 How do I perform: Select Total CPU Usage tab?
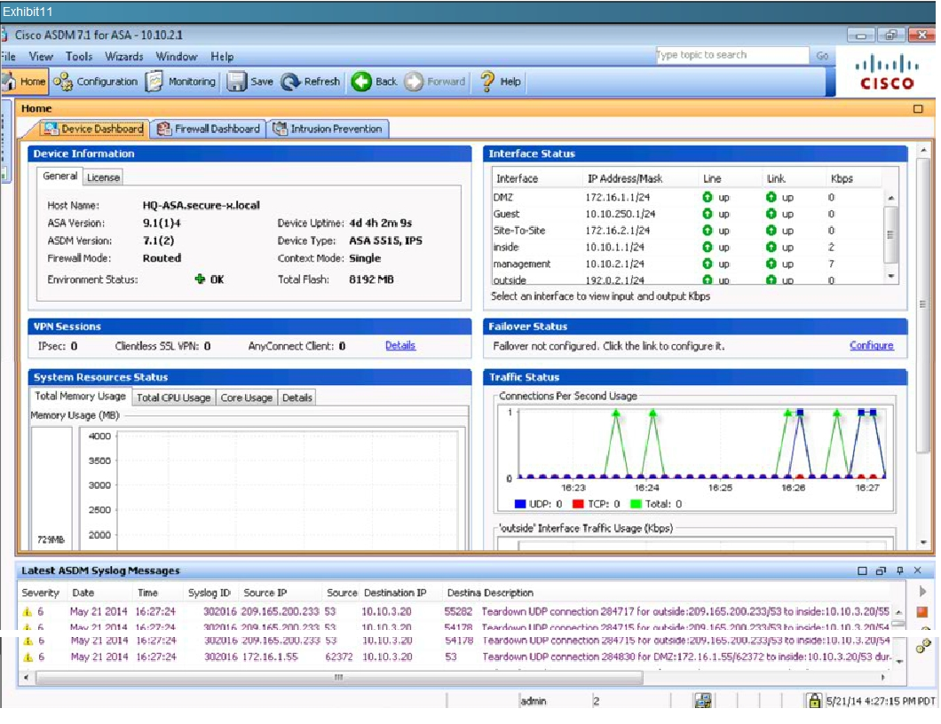point(173,397)
